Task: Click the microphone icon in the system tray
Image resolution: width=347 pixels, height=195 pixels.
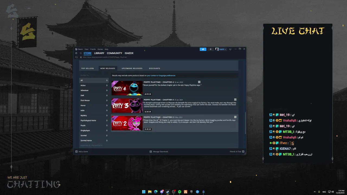Action: (319, 192)
